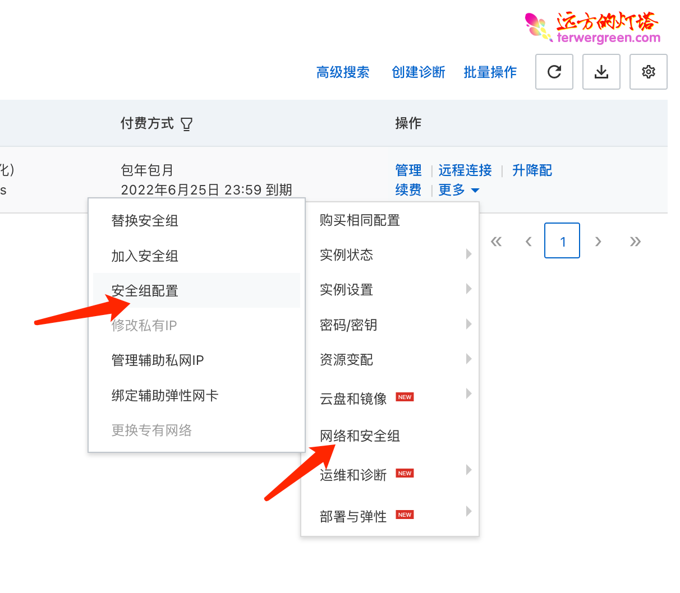
Task: Expand 资源变配 submenu arrow
Action: point(468,359)
